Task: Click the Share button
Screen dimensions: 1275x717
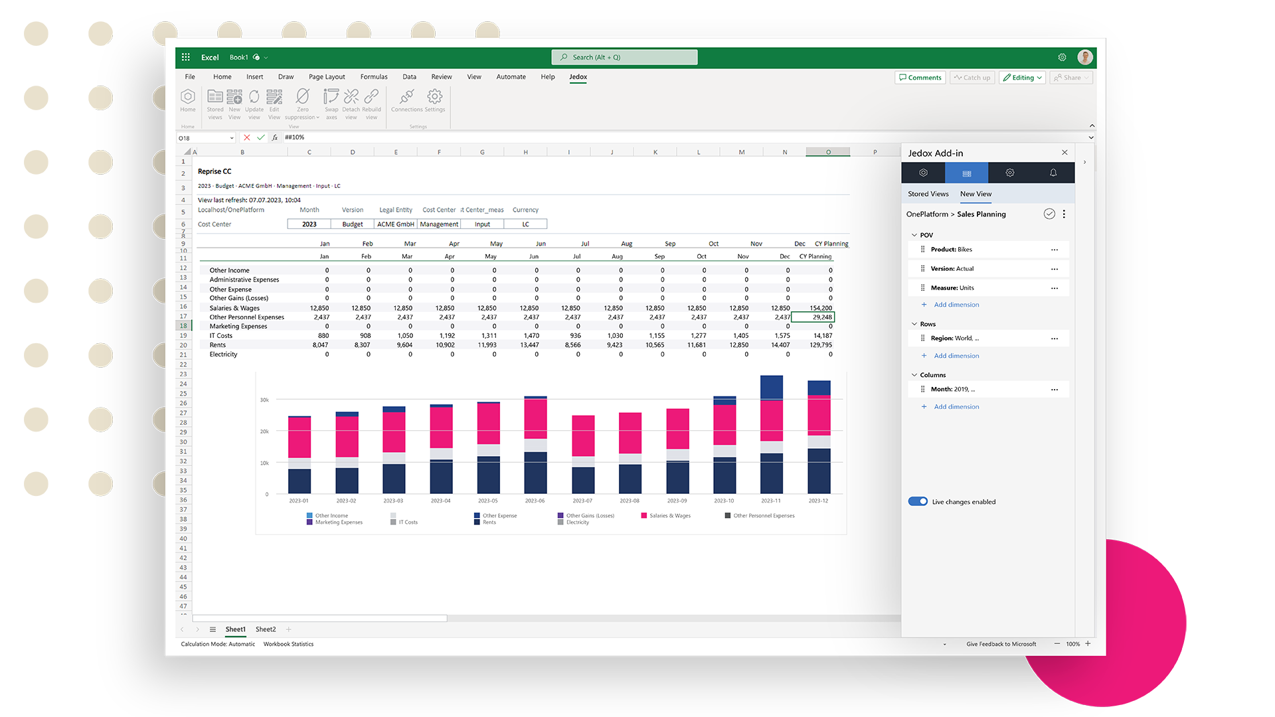Action: click(x=1071, y=78)
